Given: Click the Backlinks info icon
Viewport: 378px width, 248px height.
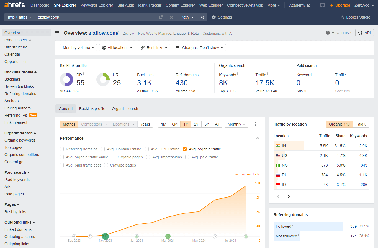Looking at the screenshot, I should pyautogui.click(x=155, y=74).
